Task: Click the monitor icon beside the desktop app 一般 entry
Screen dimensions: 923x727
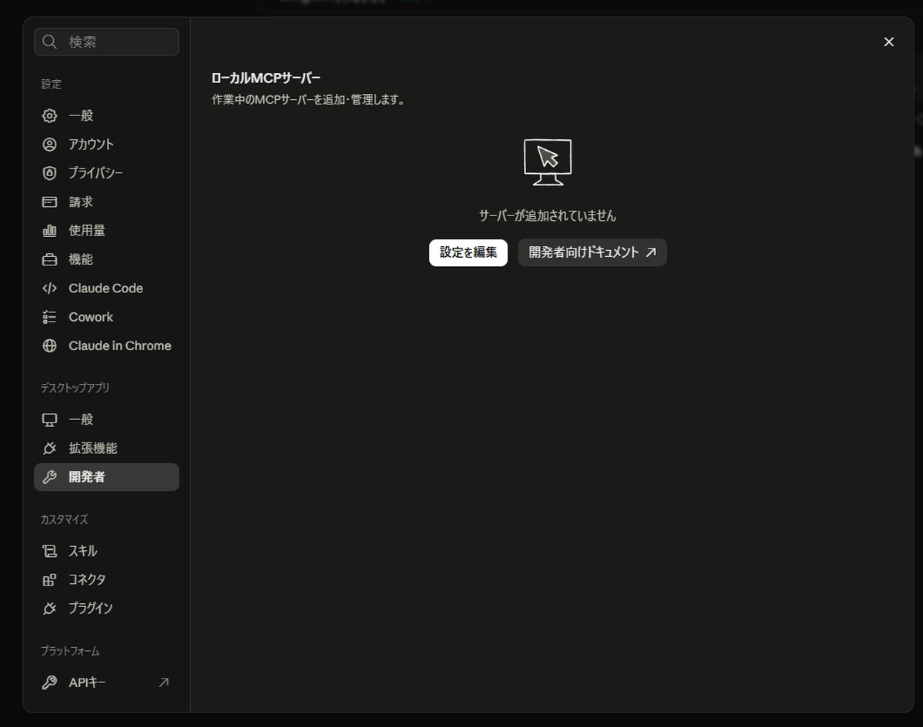Action: point(49,419)
